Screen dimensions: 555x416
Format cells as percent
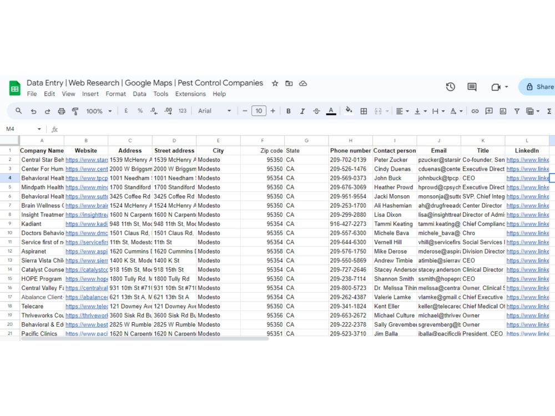coord(140,111)
